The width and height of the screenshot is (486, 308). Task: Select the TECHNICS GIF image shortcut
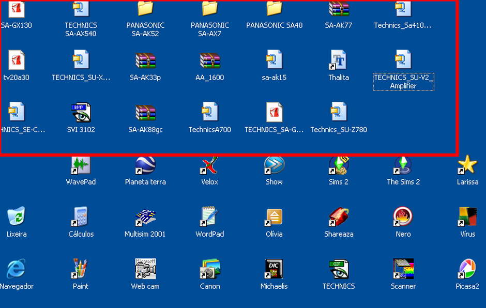339,269
